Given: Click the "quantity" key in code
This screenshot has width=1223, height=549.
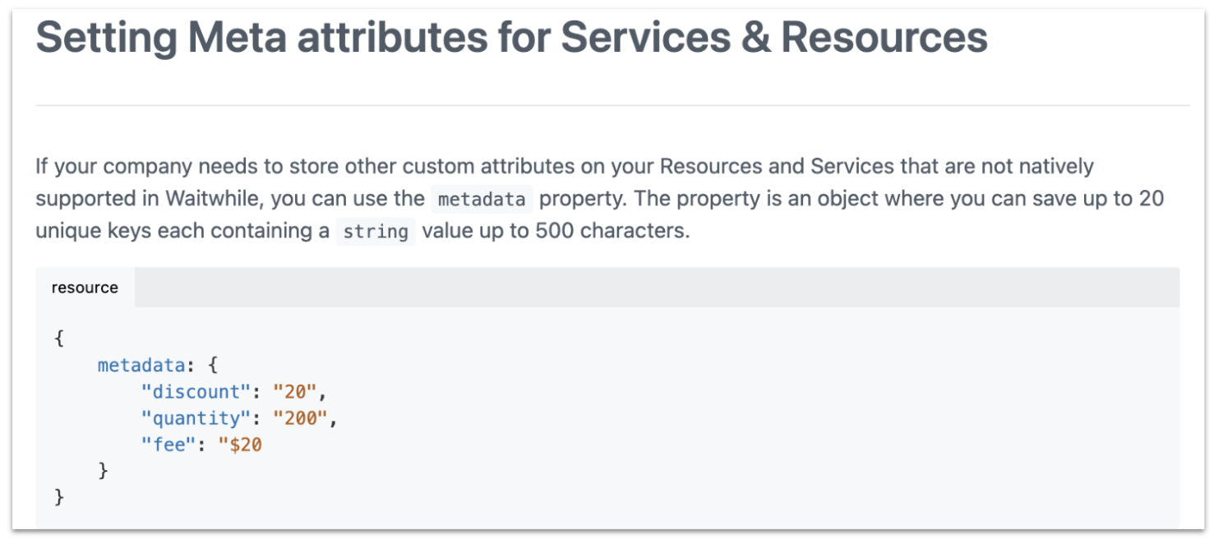Looking at the screenshot, I should pyautogui.click(x=195, y=418).
